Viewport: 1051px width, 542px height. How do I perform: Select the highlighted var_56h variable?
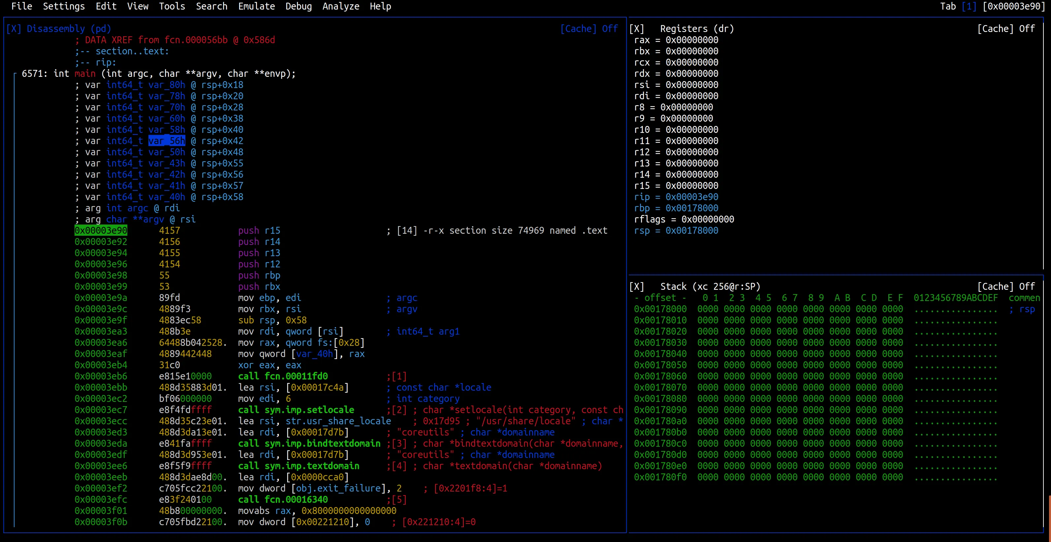click(167, 141)
